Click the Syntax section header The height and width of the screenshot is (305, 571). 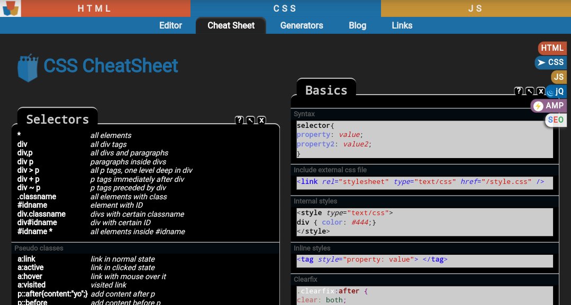point(424,114)
